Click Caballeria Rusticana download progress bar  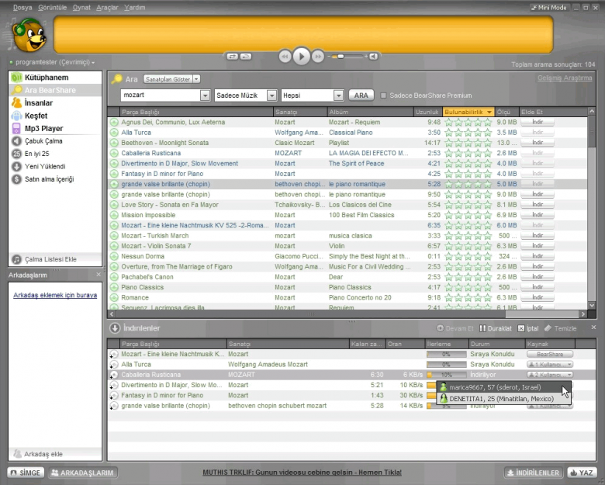click(x=446, y=375)
